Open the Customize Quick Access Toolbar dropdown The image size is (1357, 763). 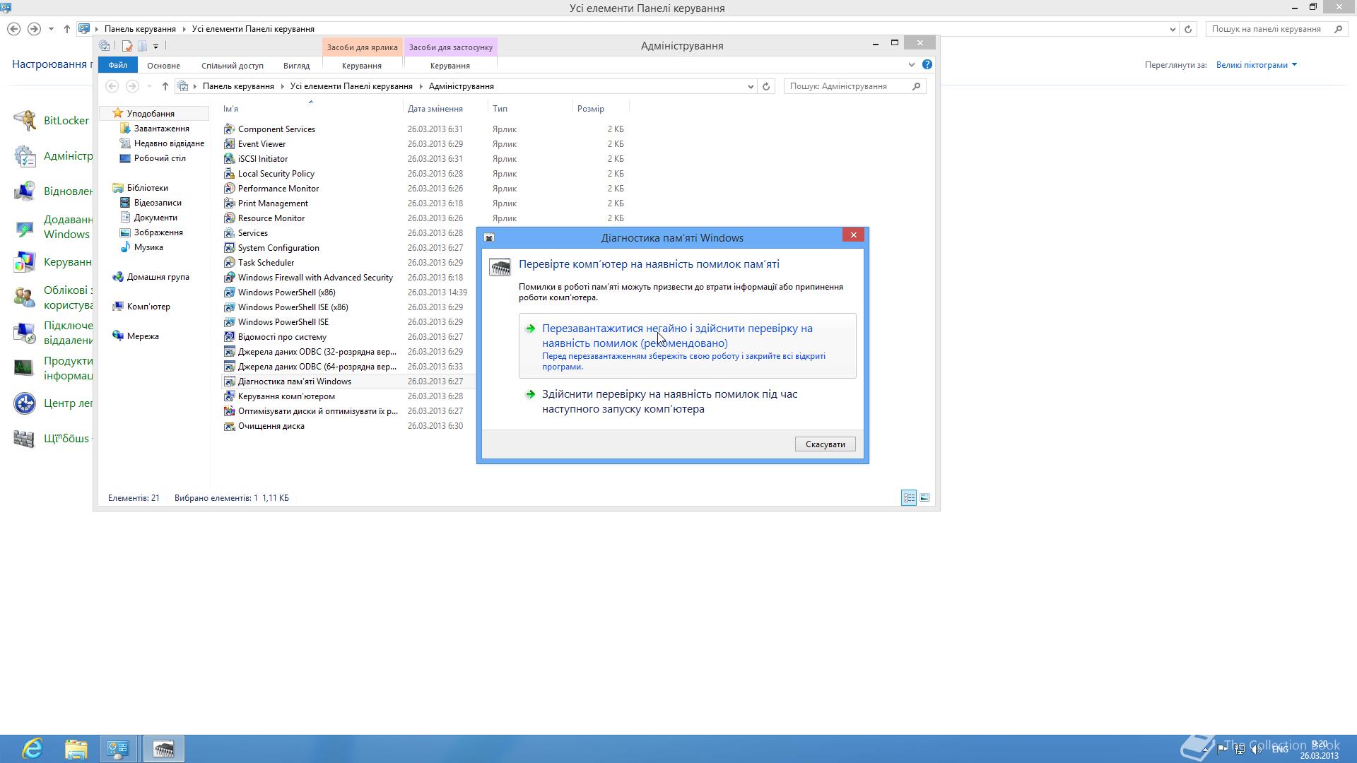(155, 47)
